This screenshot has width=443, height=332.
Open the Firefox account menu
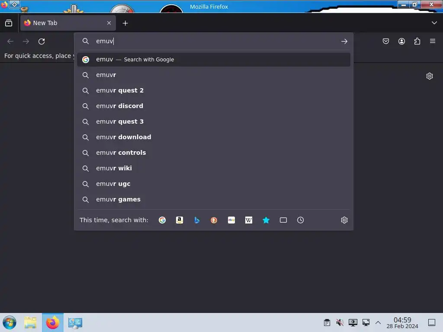click(401, 41)
